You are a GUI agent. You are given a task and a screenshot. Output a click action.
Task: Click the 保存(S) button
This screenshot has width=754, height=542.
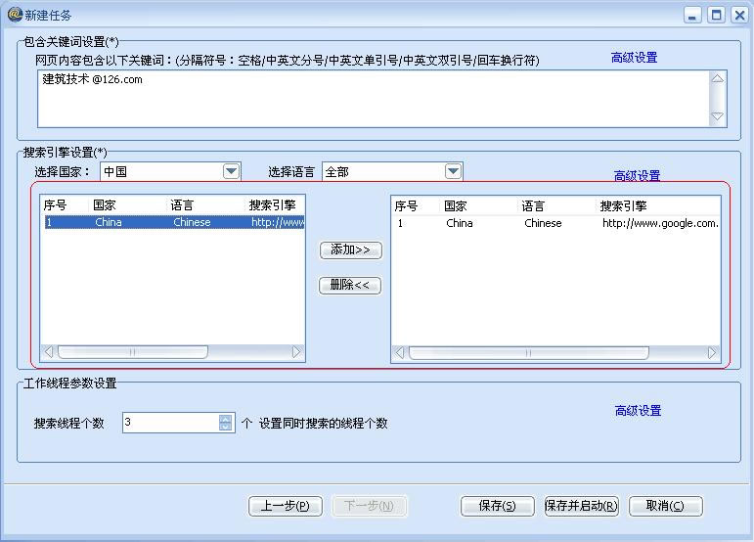coord(497,506)
